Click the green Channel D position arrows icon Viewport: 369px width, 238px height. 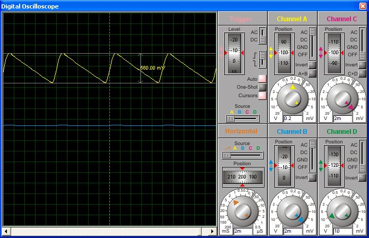pos(321,166)
